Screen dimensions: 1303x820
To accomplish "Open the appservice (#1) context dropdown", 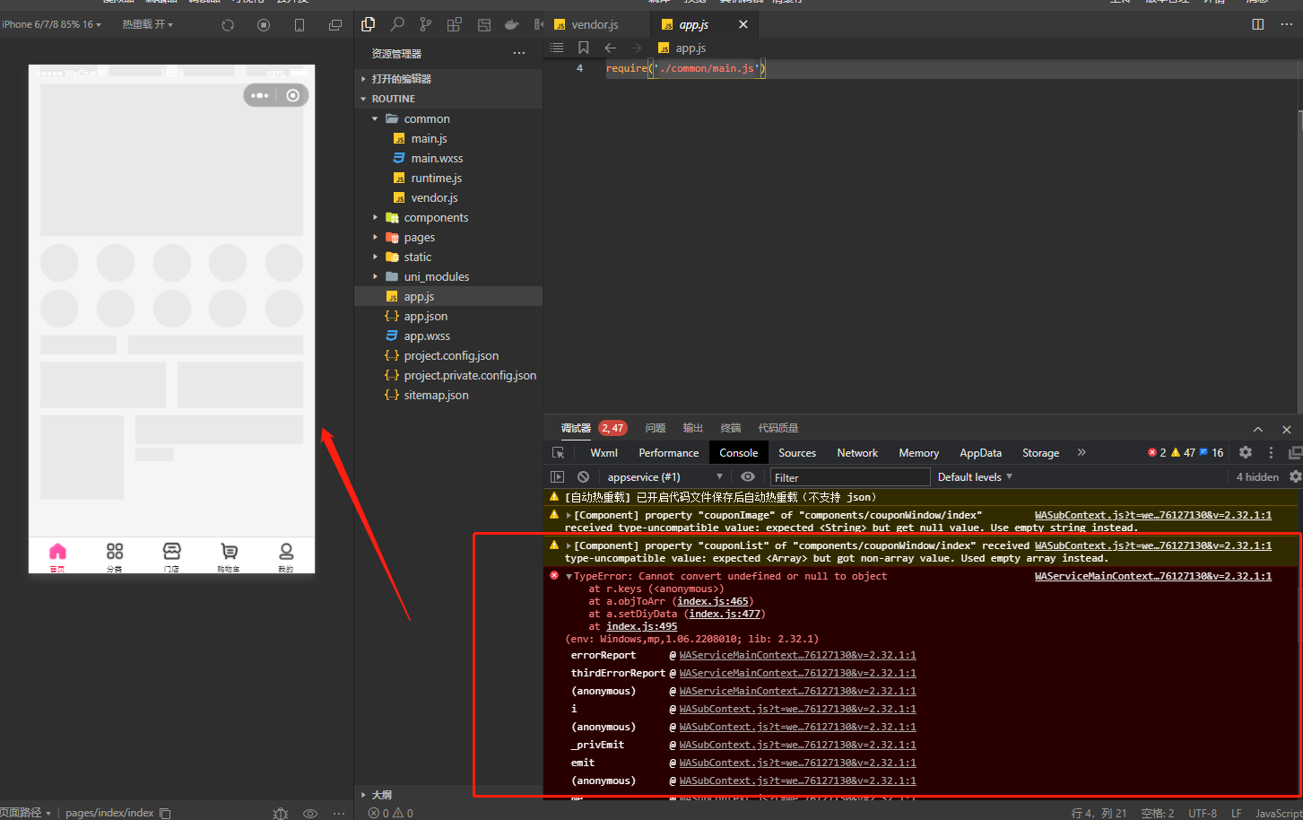I will pos(665,477).
